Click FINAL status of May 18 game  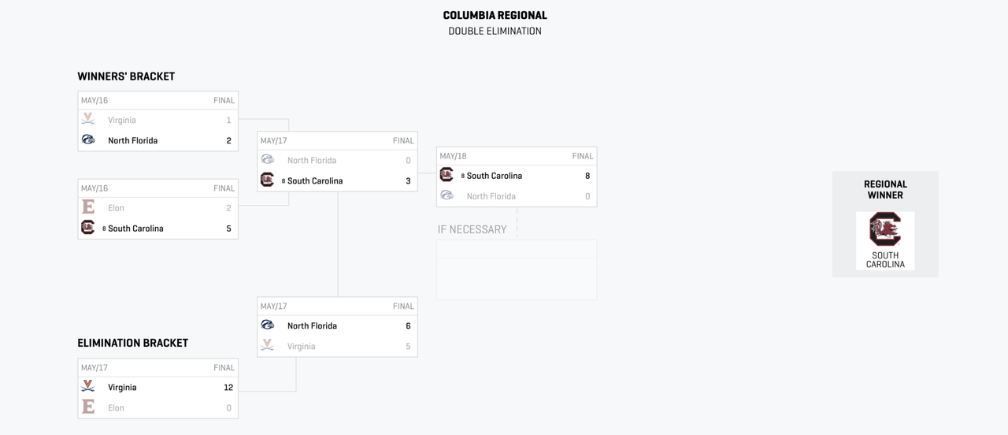(582, 156)
